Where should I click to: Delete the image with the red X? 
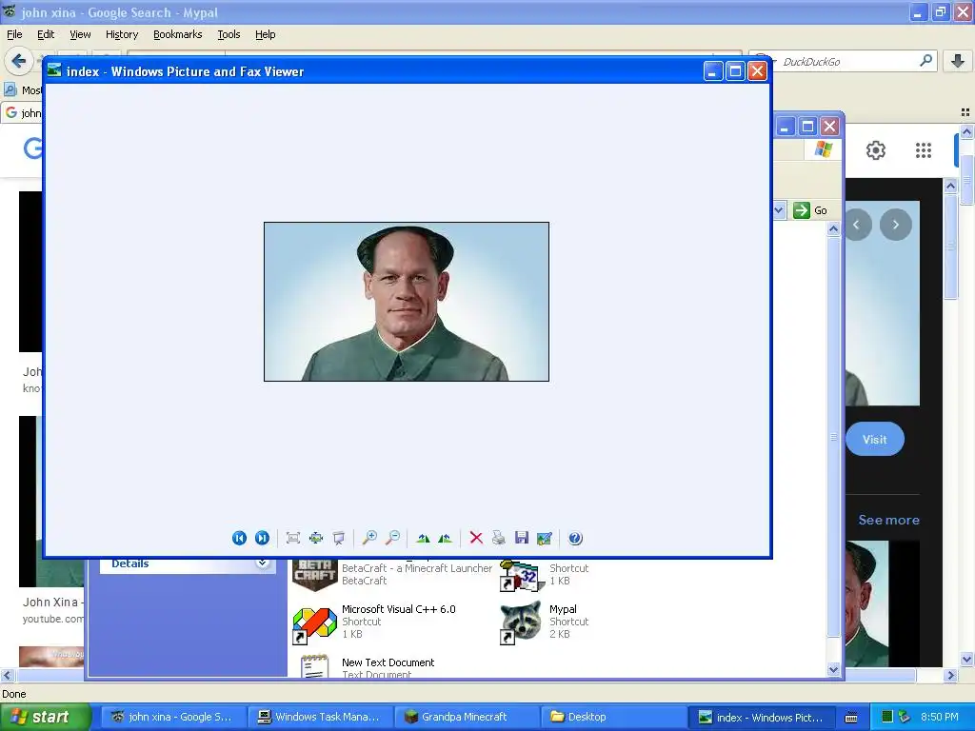click(x=476, y=539)
